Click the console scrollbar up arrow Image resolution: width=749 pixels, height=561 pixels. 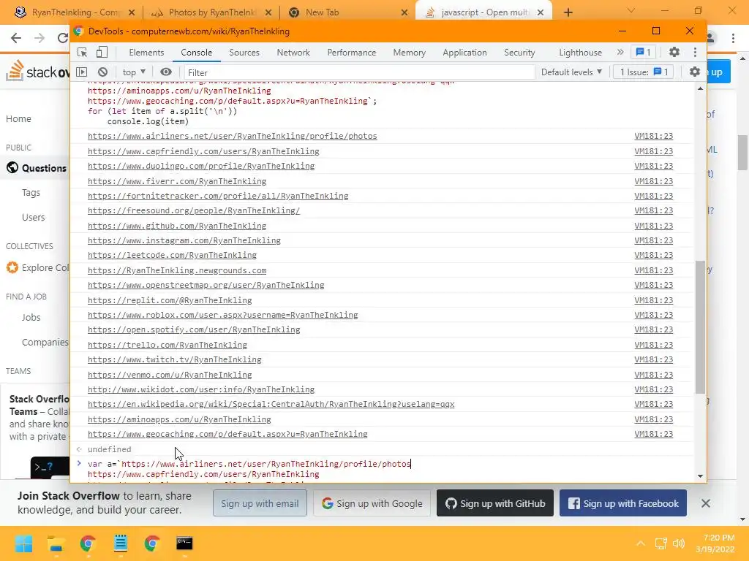pos(700,88)
